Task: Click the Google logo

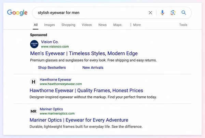Action: click(17, 13)
